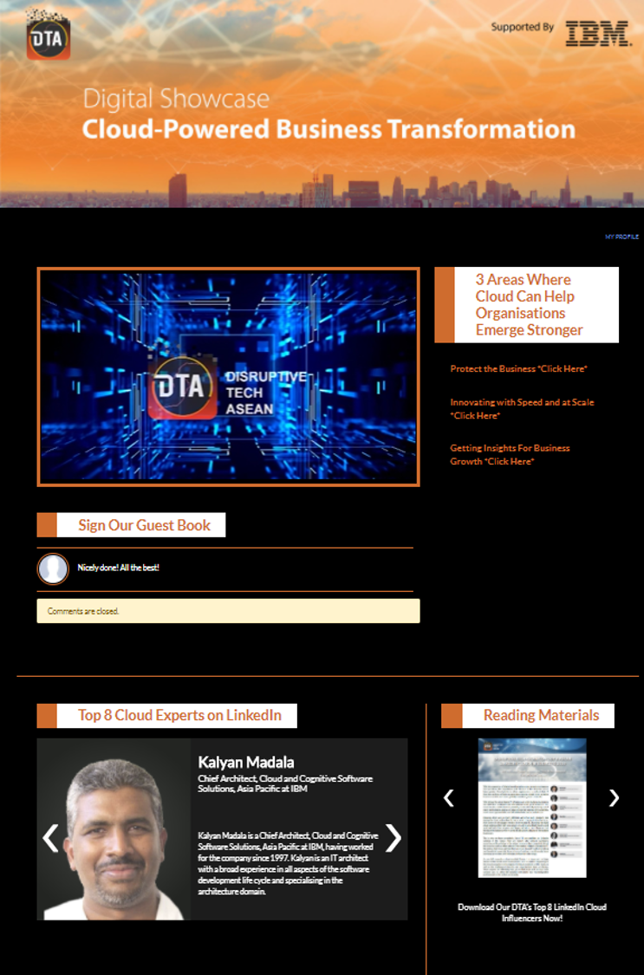644x975 pixels.
Task: Click the IBM logo in banner
Action: [x=597, y=33]
